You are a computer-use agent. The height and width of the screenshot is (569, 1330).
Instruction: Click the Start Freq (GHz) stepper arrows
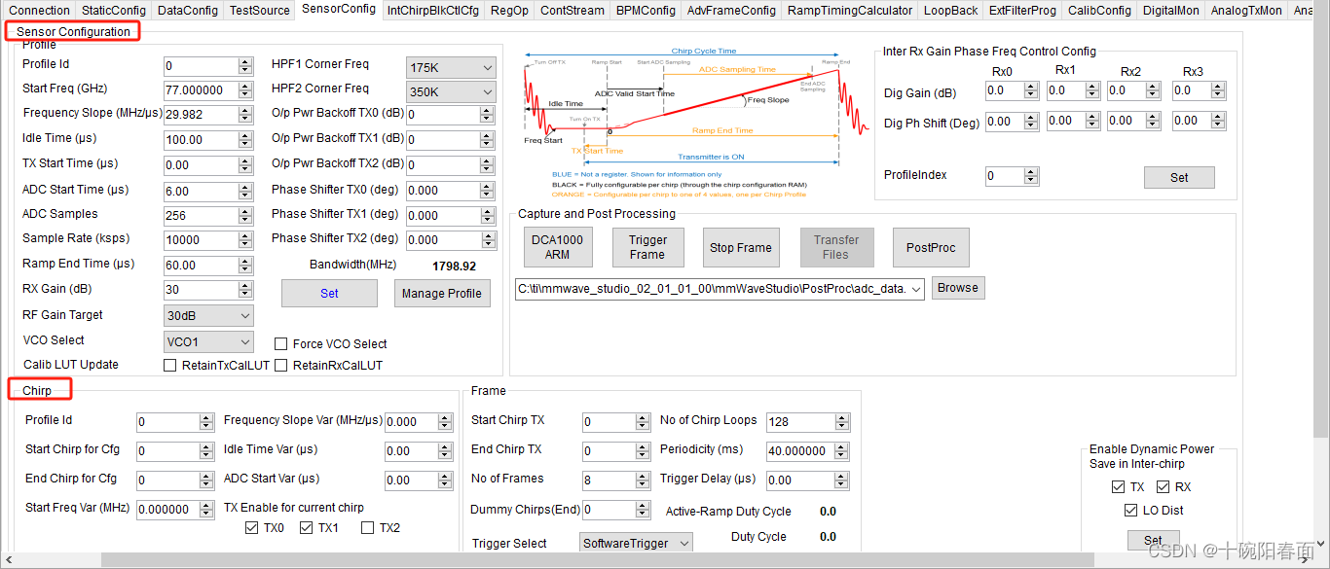tap(245, 90)
